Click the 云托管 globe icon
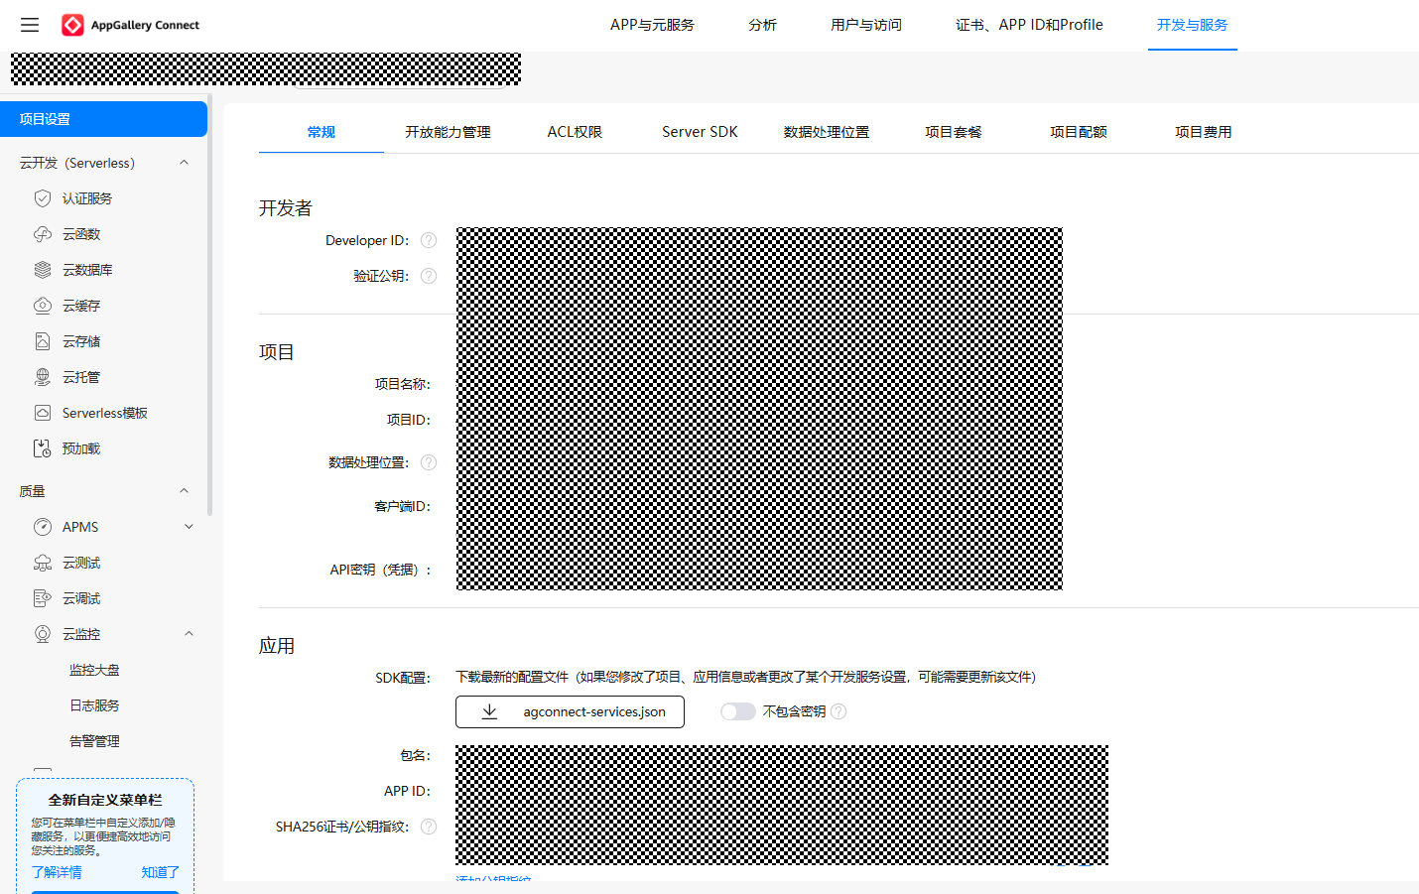Image resolution: width=1419 pixels, height=894 pixels. (x=43, y=377)
